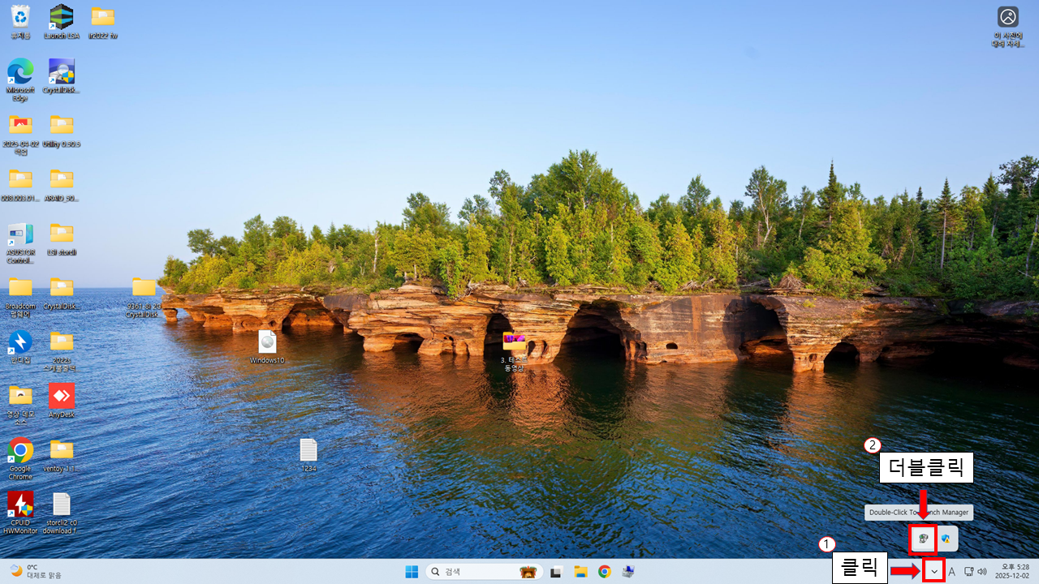
Task: Select the Windows10 disc image file
Action: pyautogui.click(x=267, y=343)
